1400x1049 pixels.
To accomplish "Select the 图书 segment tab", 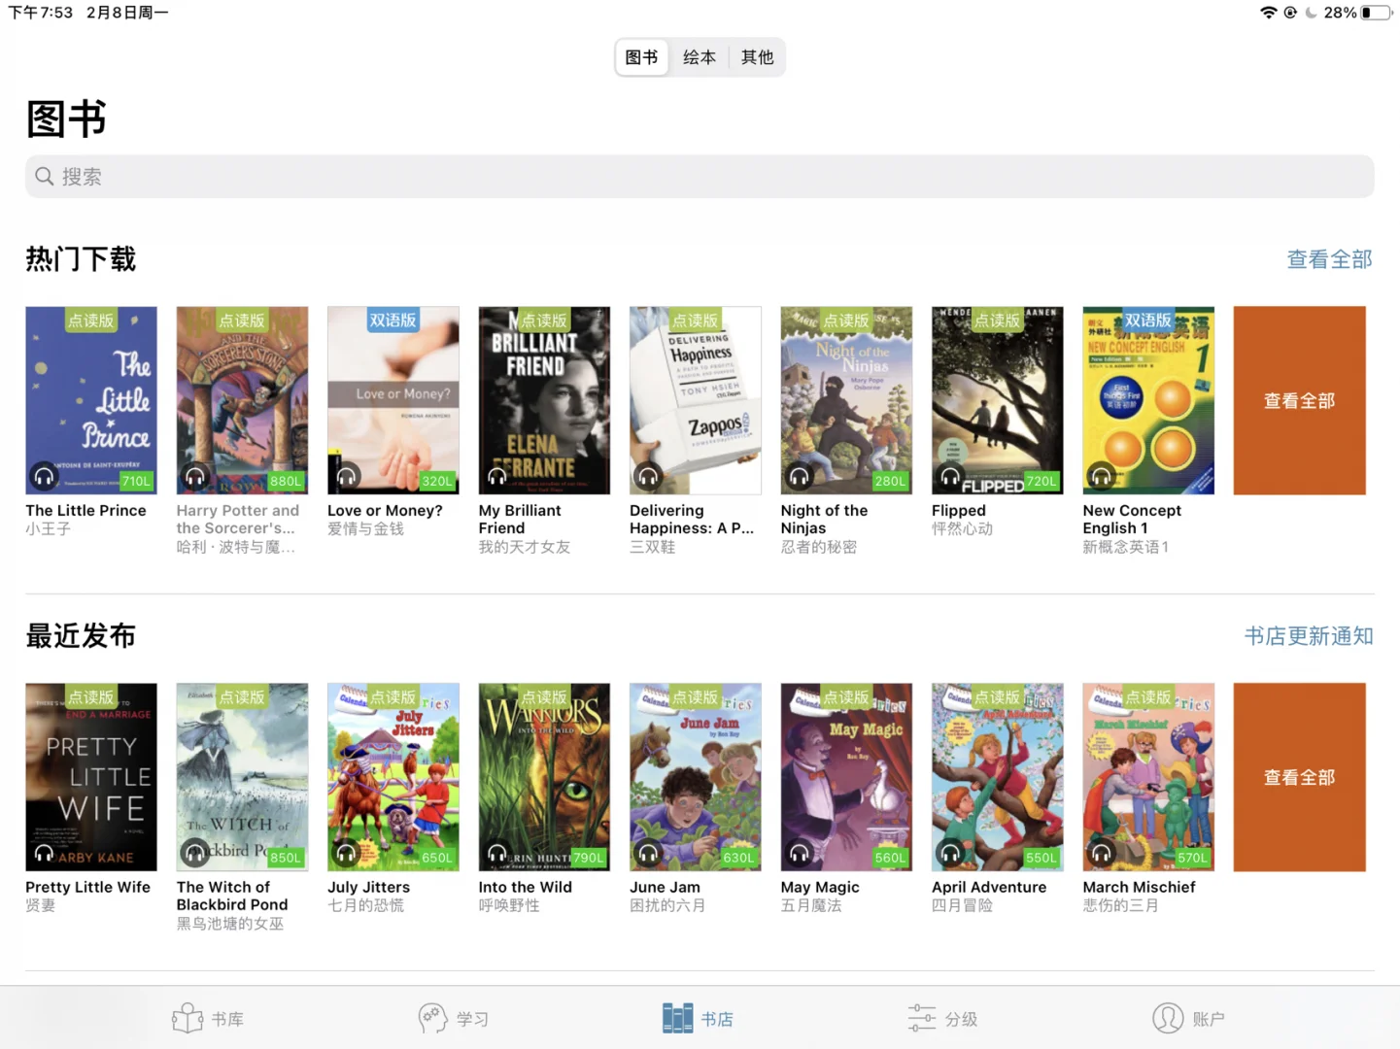I will click(x=641, y=57).
